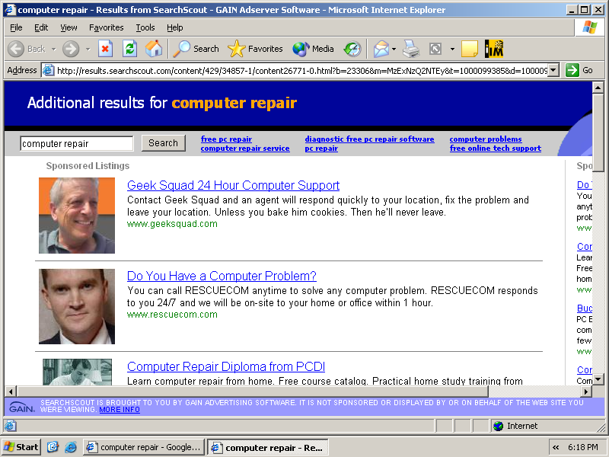Open the History toolbar icon

[x=352, y=49]
